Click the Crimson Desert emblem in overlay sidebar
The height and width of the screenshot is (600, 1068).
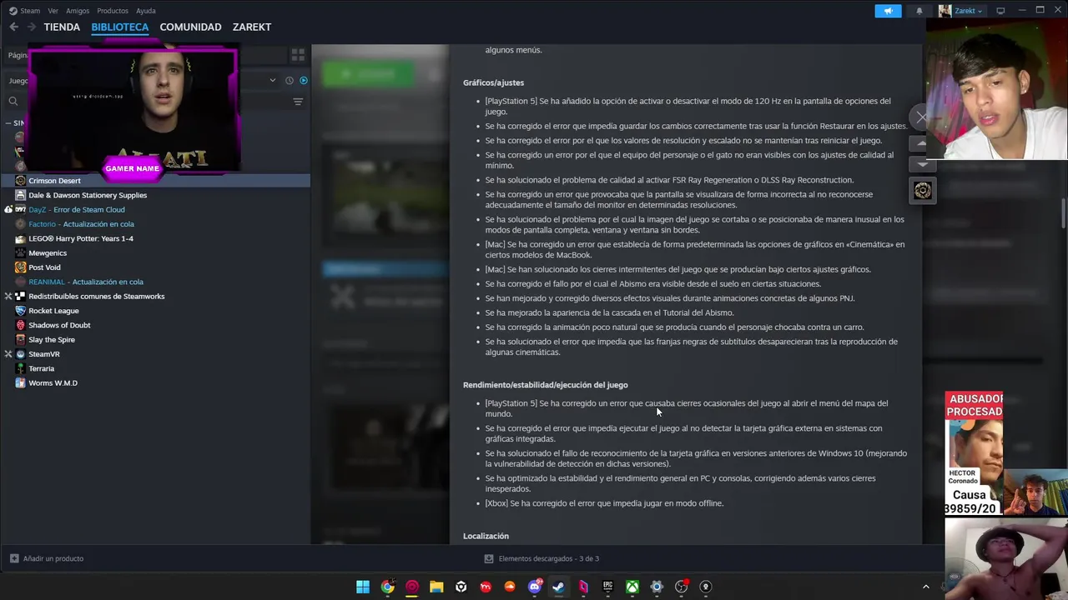[x=922, y=191]
